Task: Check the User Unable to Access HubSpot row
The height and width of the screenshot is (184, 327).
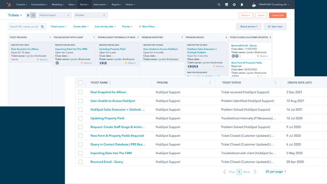Action: 81,101
